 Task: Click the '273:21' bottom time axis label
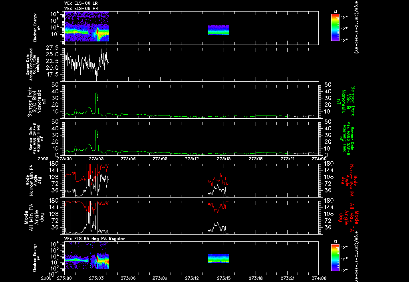coord(287,278)
